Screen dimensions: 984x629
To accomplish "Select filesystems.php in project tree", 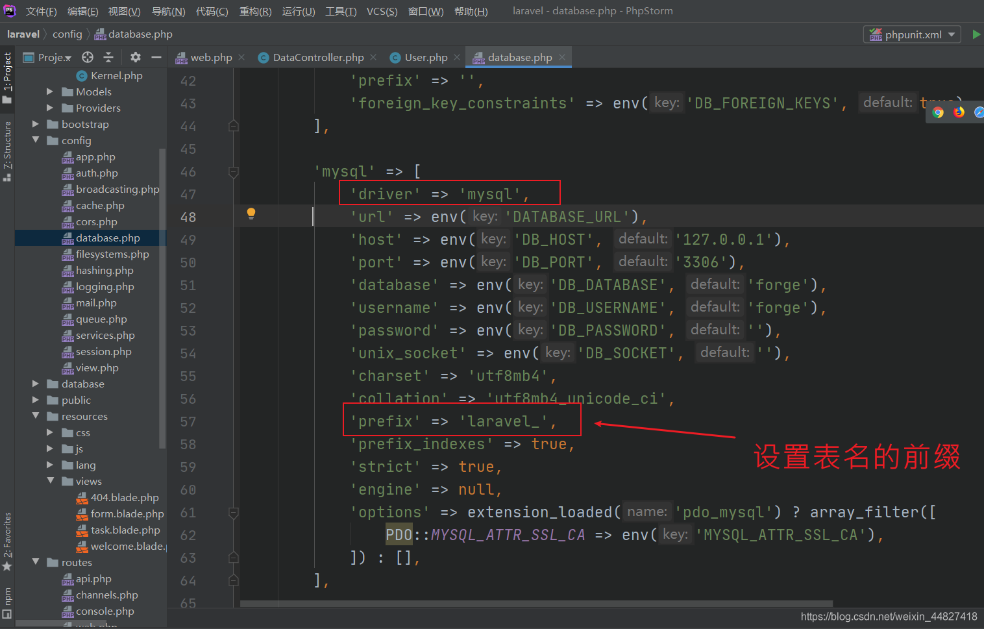I will 105,254.
